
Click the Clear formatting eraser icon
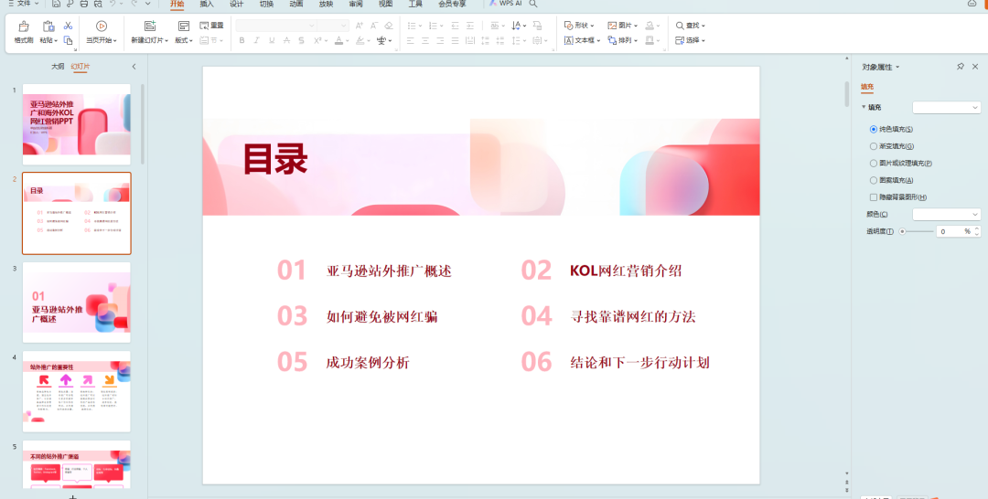coord(388,26)
